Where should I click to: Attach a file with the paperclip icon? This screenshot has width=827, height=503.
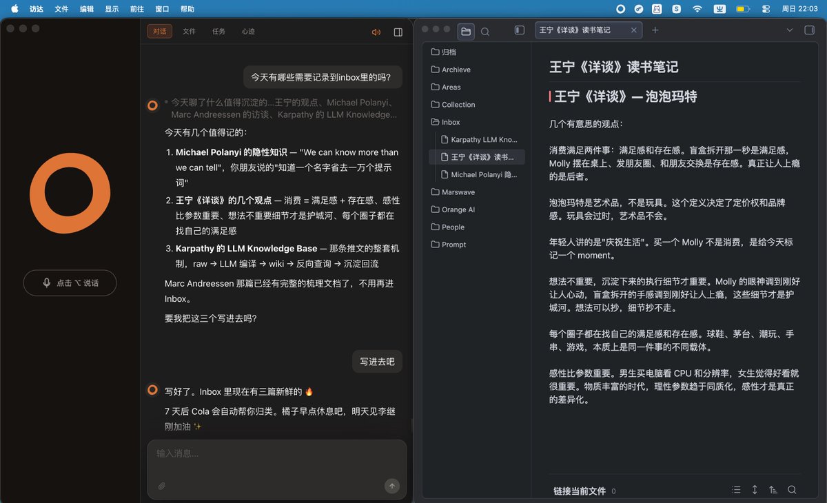click(x=161, y=486)
